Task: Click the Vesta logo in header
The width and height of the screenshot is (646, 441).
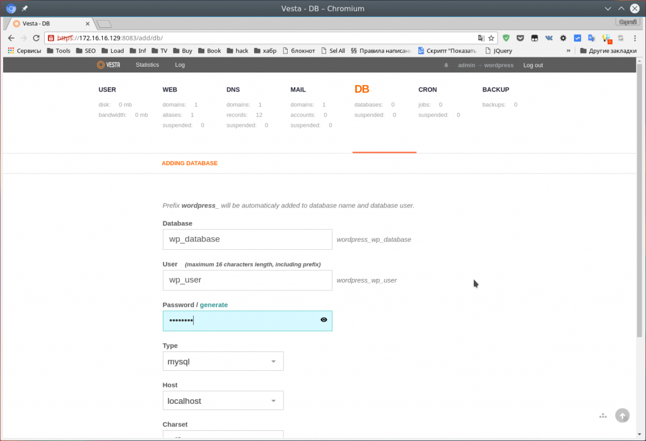Action: coord(109,65)
